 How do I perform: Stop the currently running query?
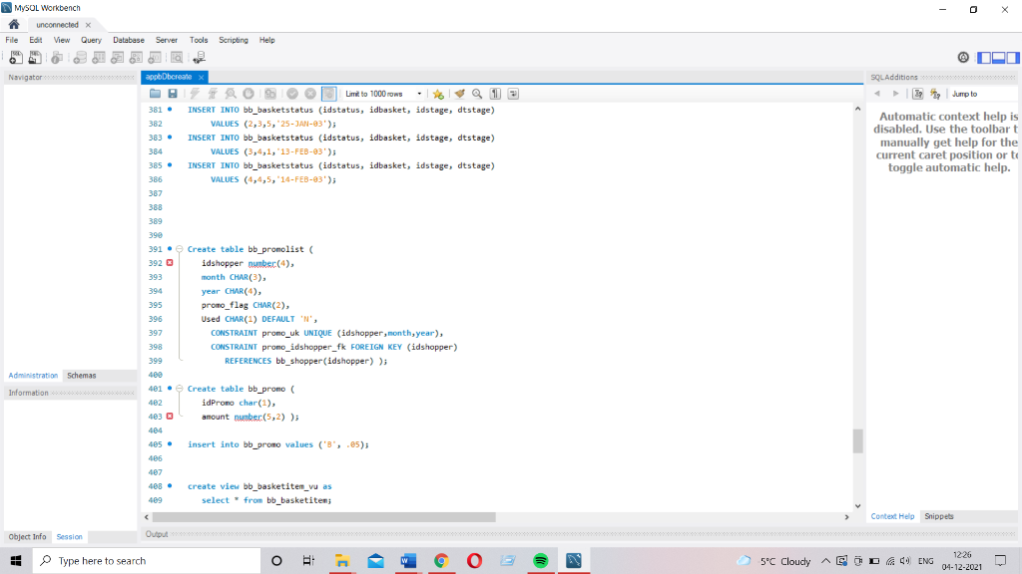pyautogui.click(x=249, y=94)
